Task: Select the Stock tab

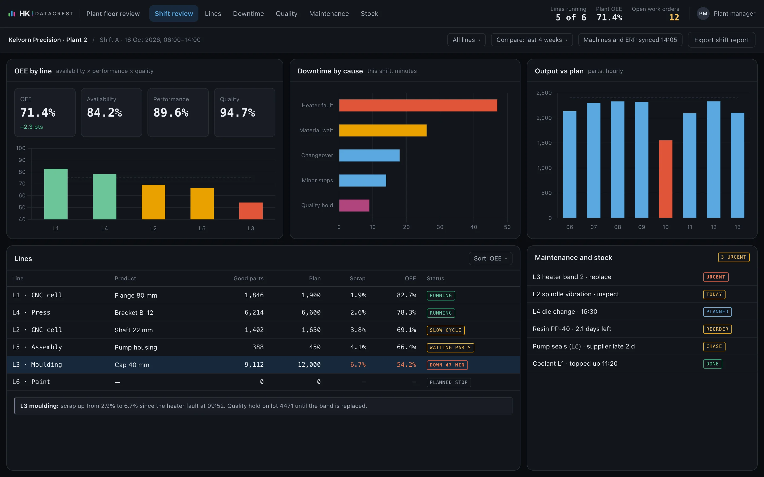Action: click(x=369, y=14)
